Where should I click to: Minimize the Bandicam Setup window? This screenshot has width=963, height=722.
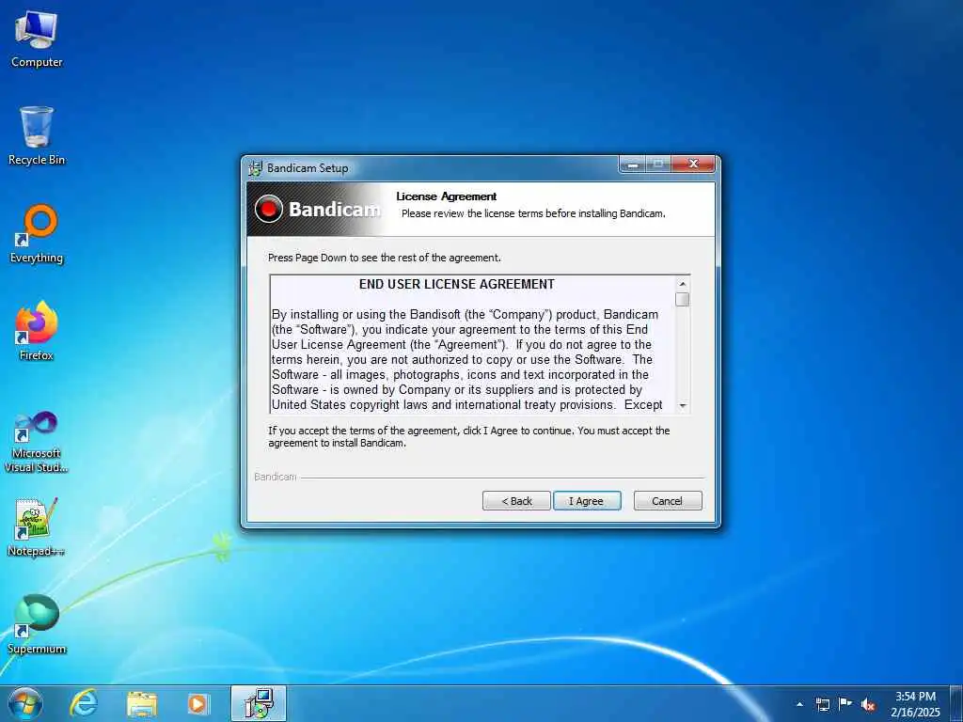tap(633, 164)
